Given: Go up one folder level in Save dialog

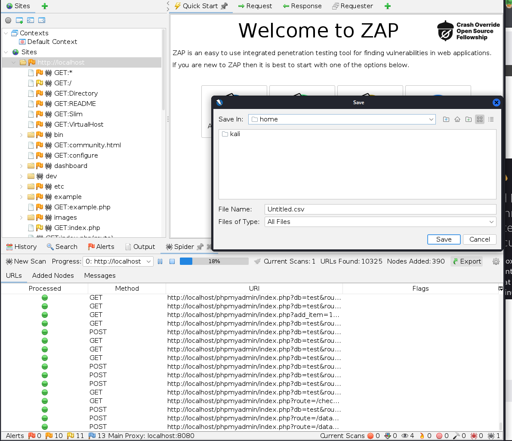Looking at the screenshot, I should 446,119.
